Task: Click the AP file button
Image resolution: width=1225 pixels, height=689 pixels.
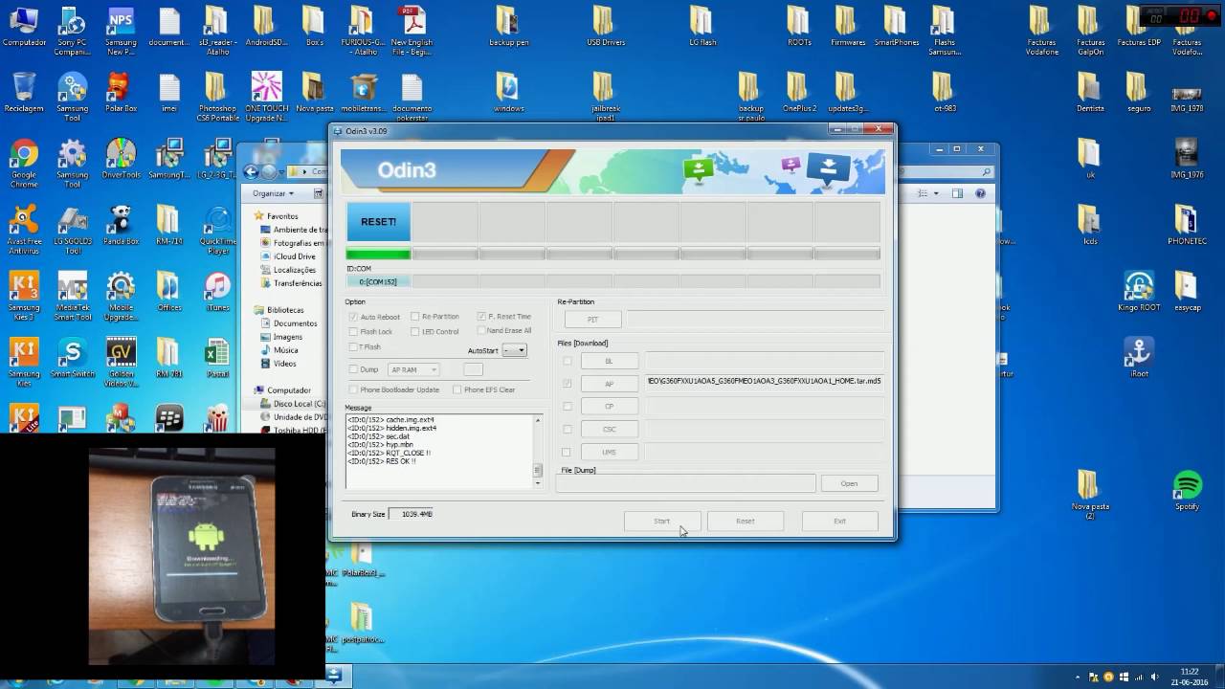Action: pos(609,384)
